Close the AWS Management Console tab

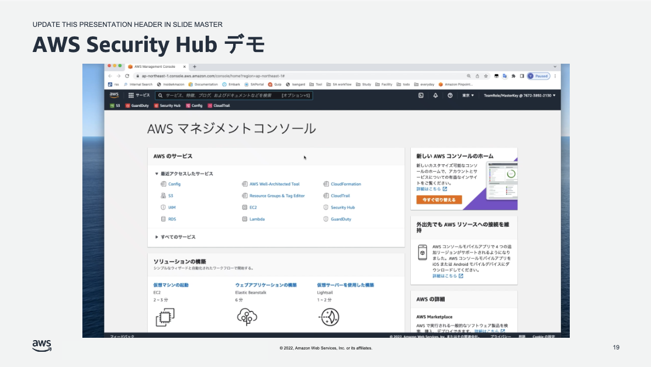pyautogui.click(x=184, y=67)
